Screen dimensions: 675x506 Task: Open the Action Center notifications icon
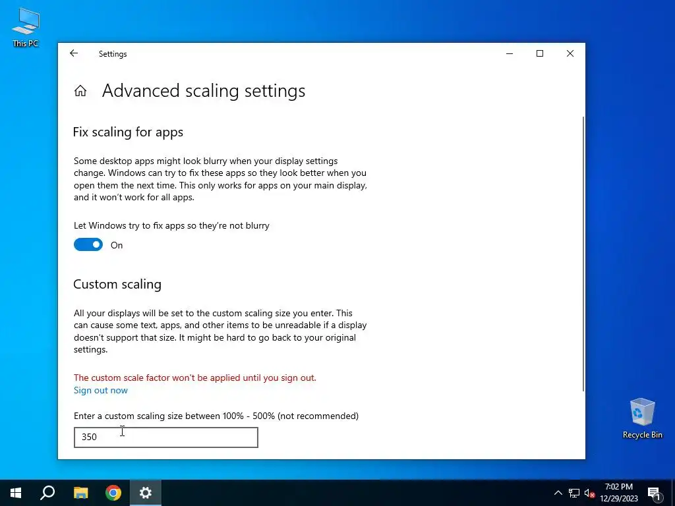click(655, 493)
